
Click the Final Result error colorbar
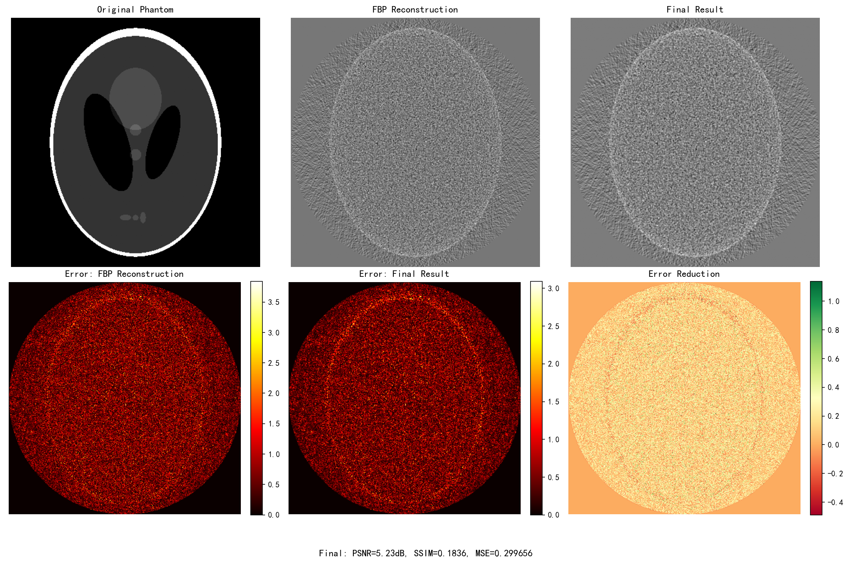[536, 398]
